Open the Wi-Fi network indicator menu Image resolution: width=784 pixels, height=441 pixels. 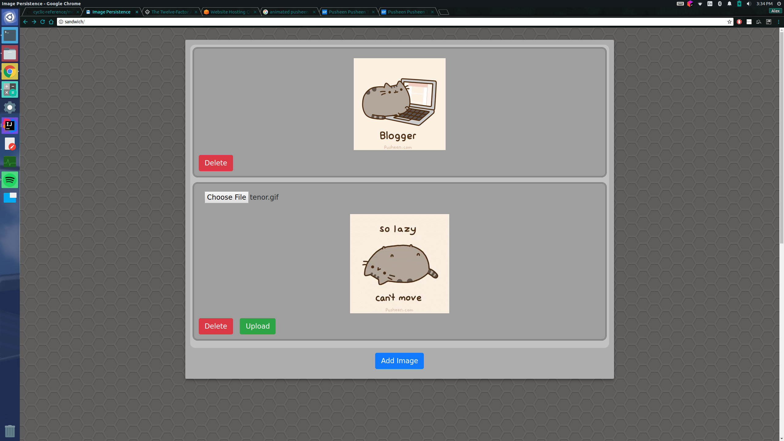point(700,4)
